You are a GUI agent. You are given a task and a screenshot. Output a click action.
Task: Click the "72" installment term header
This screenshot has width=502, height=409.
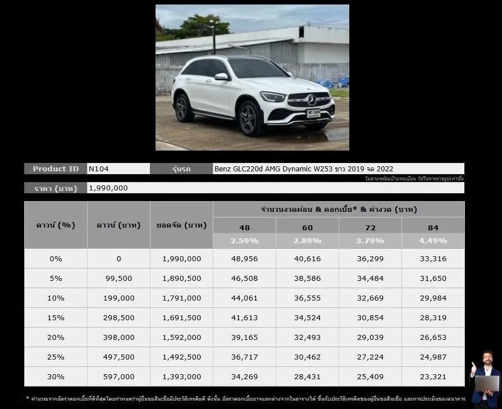click(x=370, y=228)
